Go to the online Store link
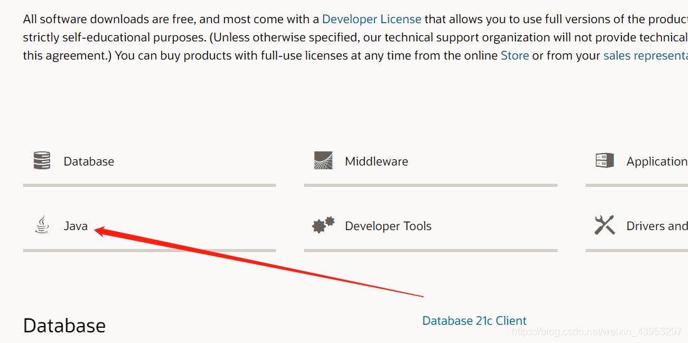Viewport: 688px width, 343px height. pyautogui.click(x=515, y=56)
